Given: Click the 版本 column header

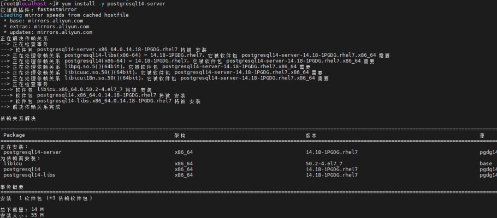Looking at the screenshot, I should point(311,135).
